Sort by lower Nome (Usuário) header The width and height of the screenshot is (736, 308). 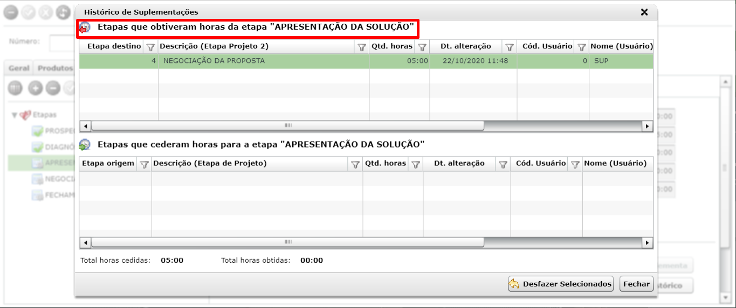[x=615, y=164]
